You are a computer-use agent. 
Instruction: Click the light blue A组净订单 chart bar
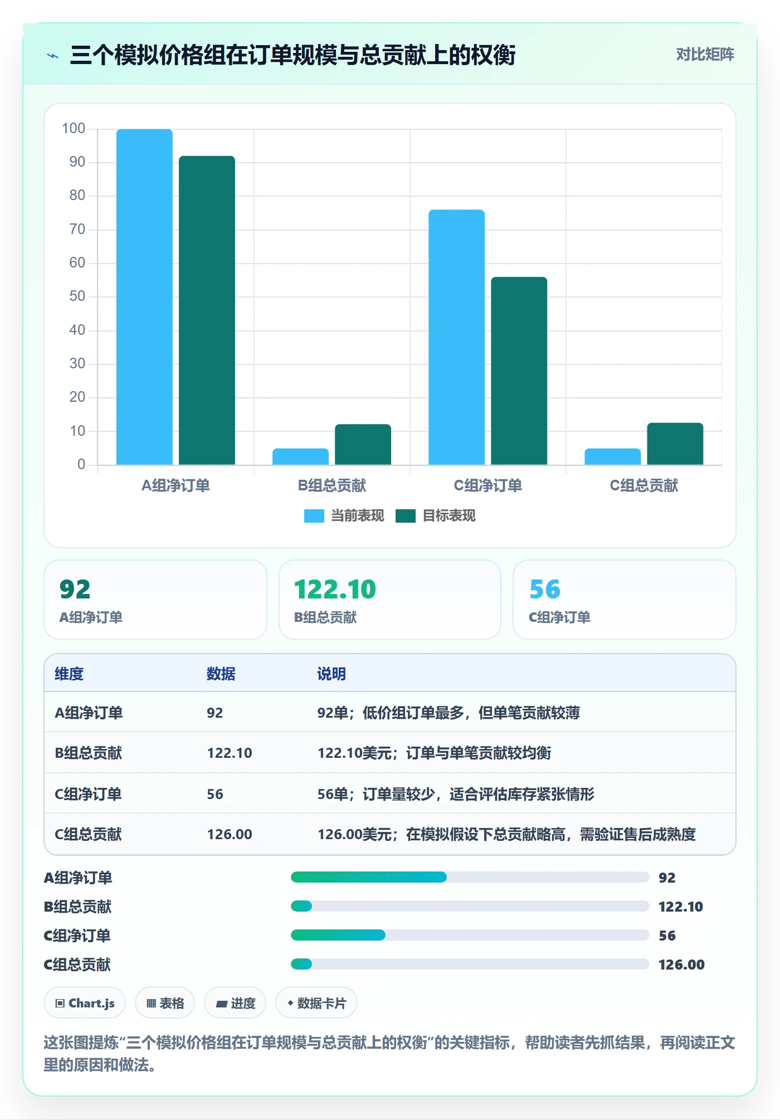[x=144, y=297]
